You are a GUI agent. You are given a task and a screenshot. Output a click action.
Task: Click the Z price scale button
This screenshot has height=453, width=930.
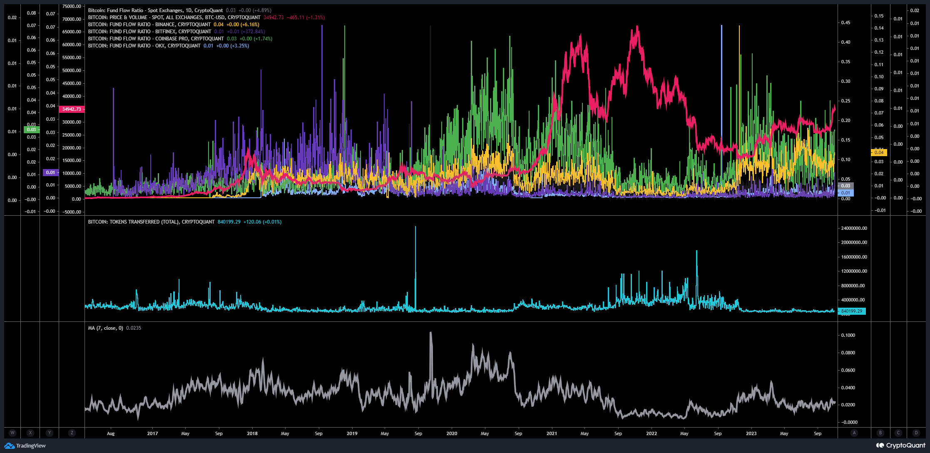pyautogui.click(x=72, y=433)
